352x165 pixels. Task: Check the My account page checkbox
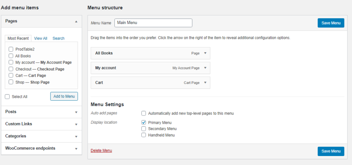pos(11,62)
